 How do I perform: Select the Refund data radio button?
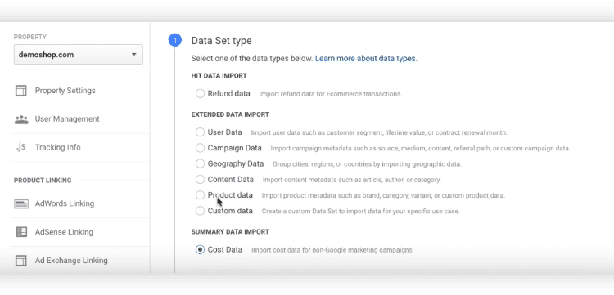(x=200, y=94)
